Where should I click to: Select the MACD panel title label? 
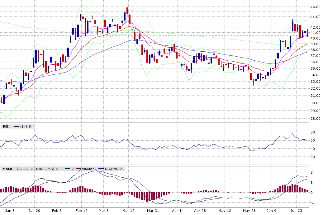pos(7,169)
